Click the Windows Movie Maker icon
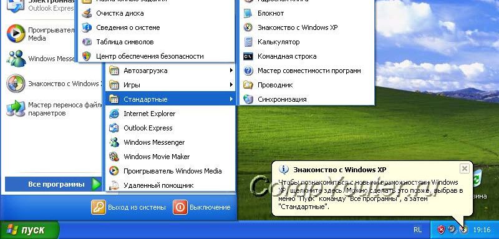The image size is (499, 239). click(114, 157)
